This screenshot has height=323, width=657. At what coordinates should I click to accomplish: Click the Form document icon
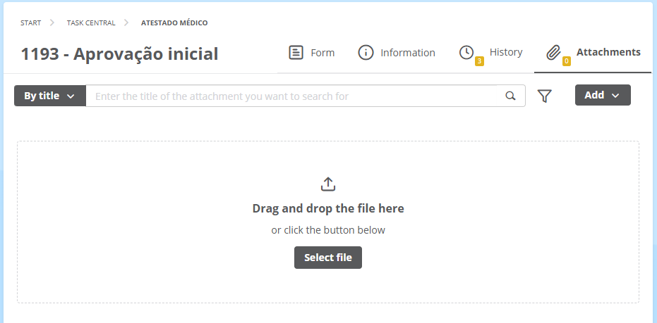296,53
